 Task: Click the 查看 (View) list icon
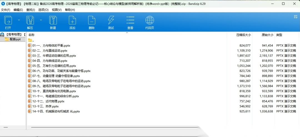click(130, 21)
